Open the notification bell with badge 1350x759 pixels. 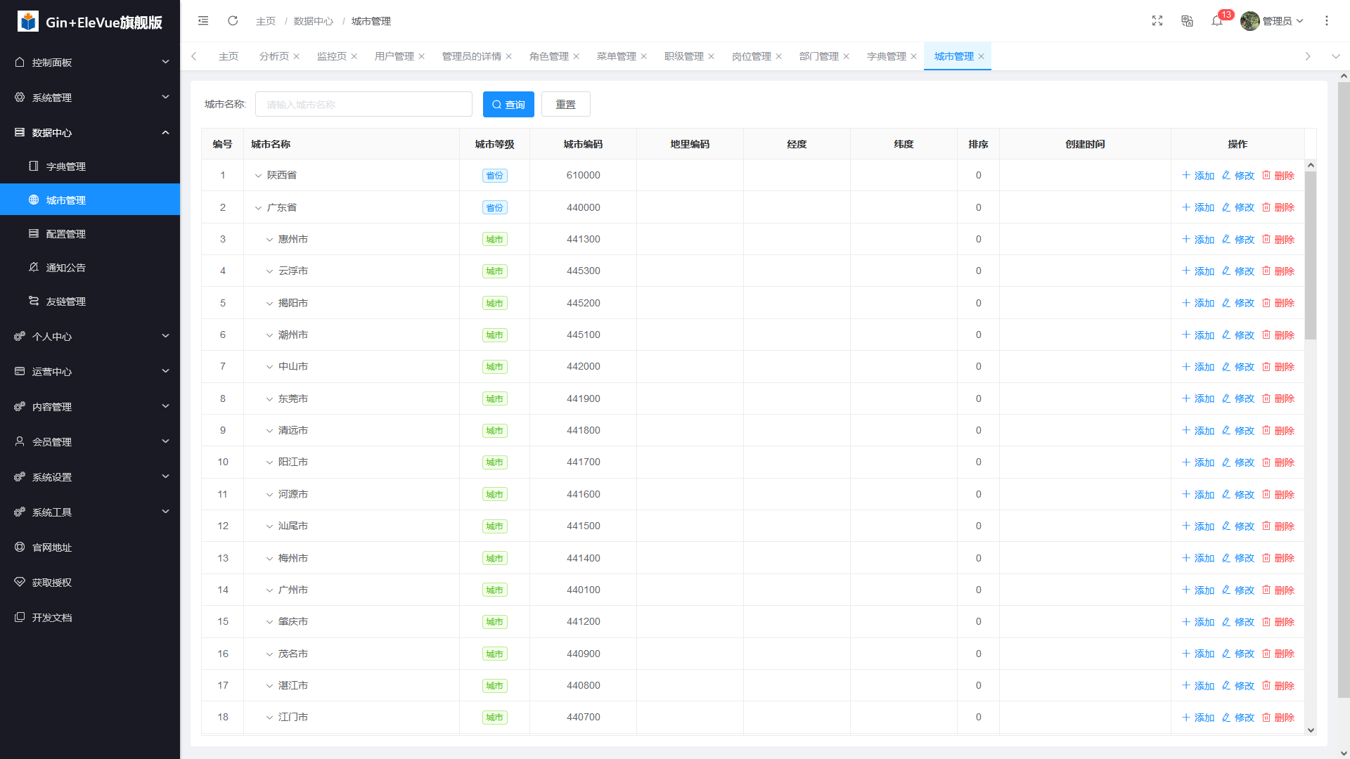(x=1217, y=21)
